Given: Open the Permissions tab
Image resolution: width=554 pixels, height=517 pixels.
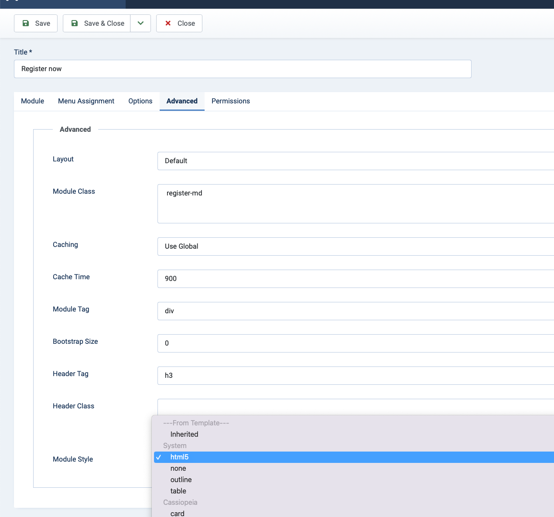Looking at the screenshot, I should tap(230, 101).
